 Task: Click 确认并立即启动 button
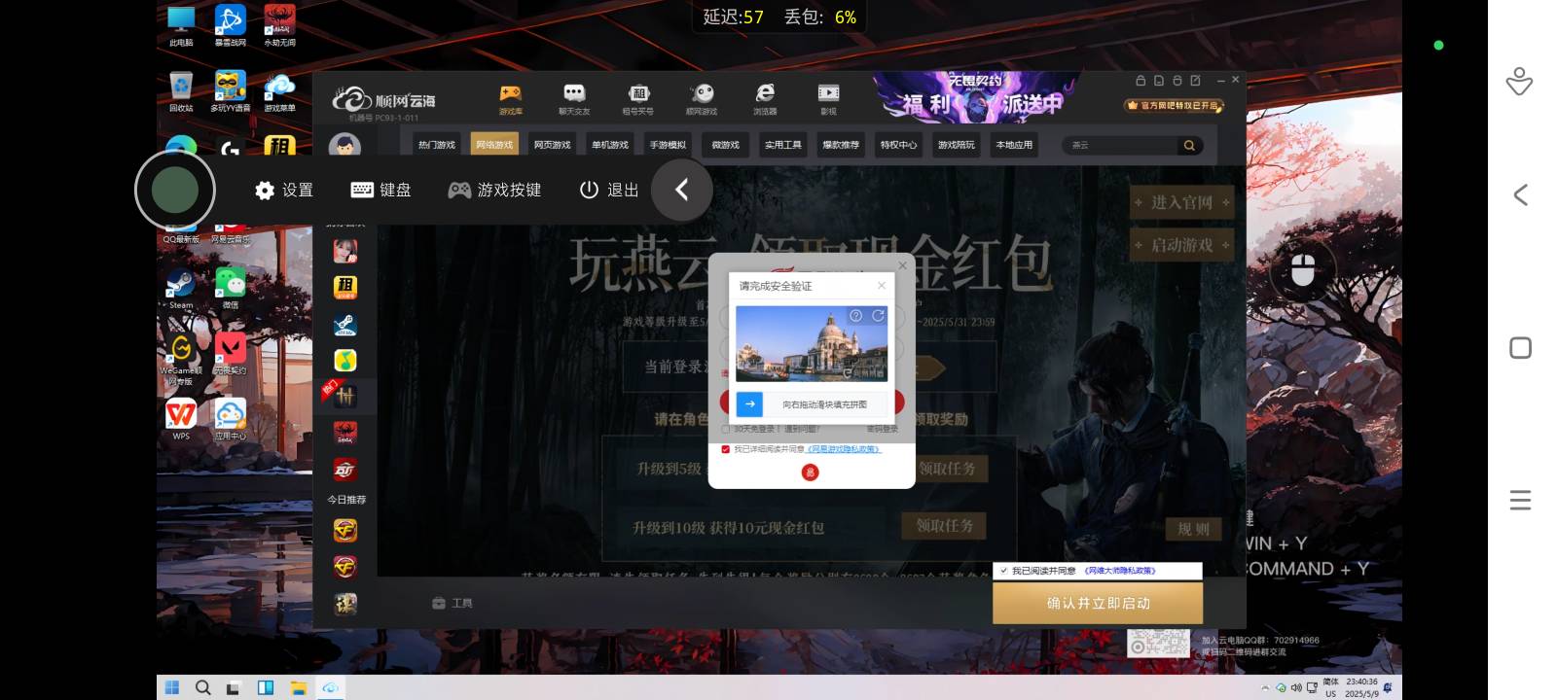[x=1098, y=603]
